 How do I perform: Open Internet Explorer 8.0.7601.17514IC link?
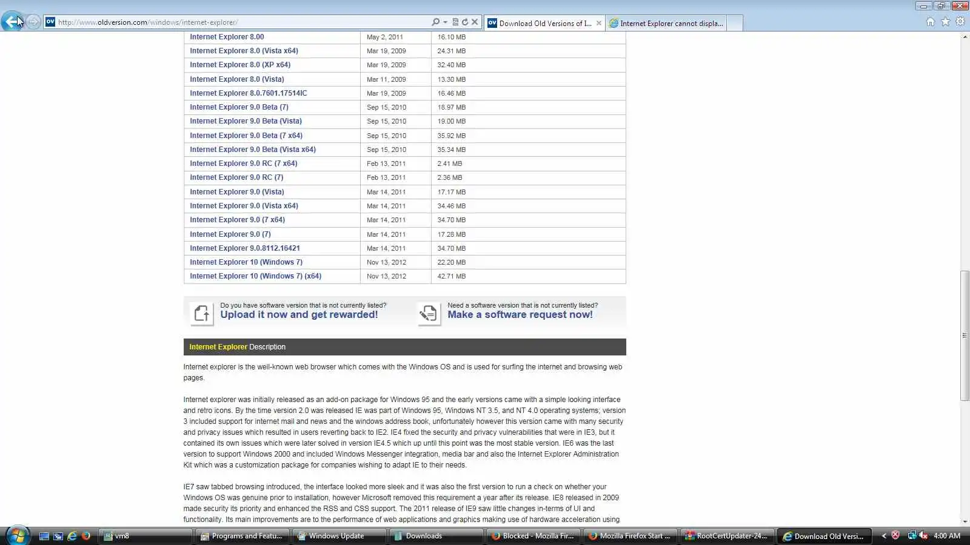point(249,93)
